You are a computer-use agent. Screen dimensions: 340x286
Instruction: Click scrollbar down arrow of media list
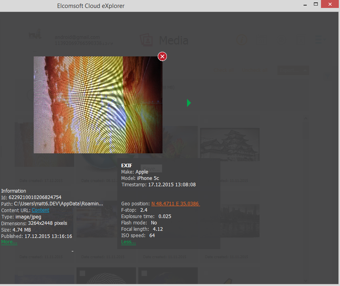tap(306, 280)
